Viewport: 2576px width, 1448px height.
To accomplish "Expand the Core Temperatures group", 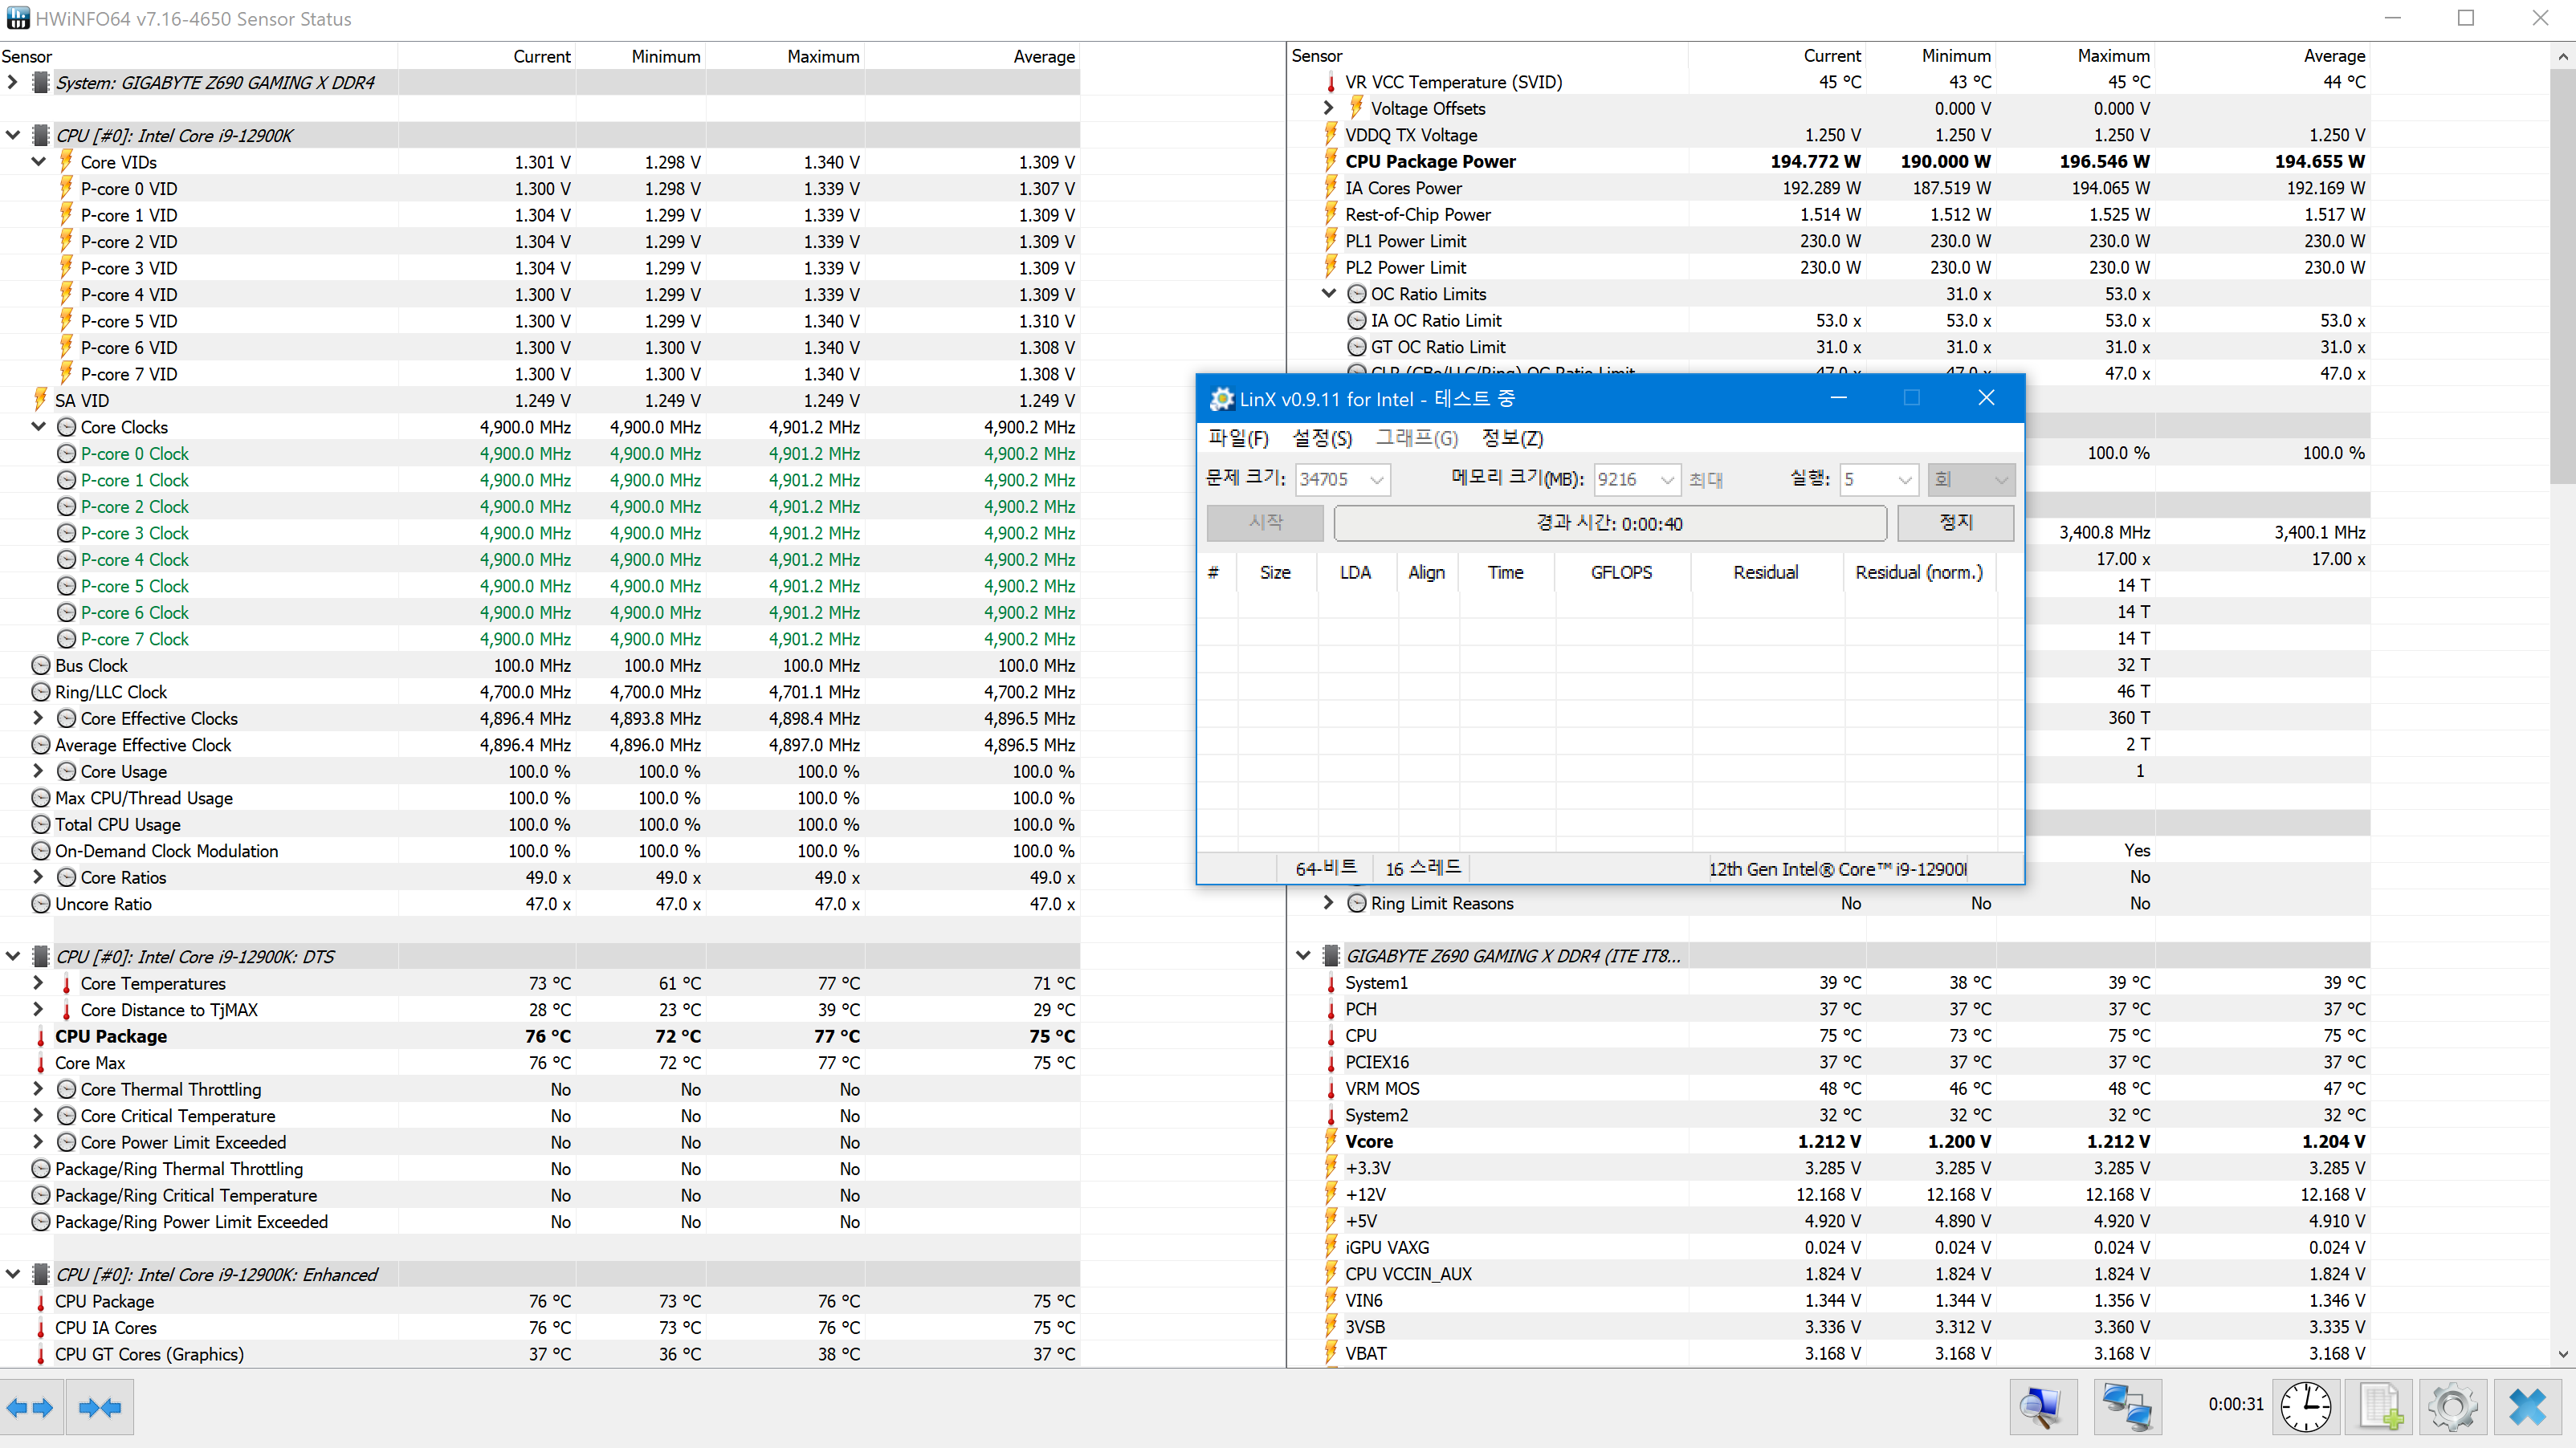I will (x=38, y=983).
